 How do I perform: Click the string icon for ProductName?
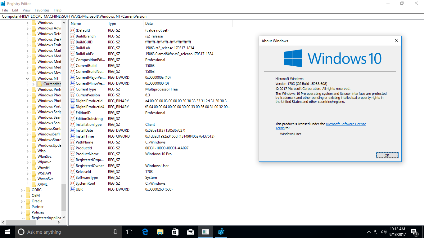[x=73, y=154]
